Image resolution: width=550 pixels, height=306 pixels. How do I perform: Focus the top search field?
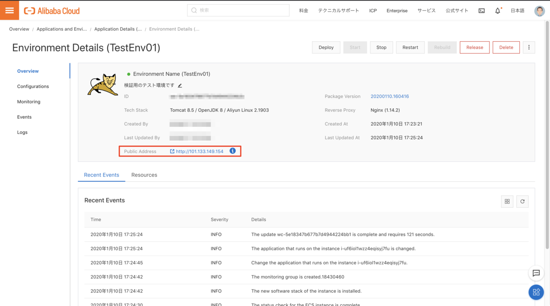[238, 10]
